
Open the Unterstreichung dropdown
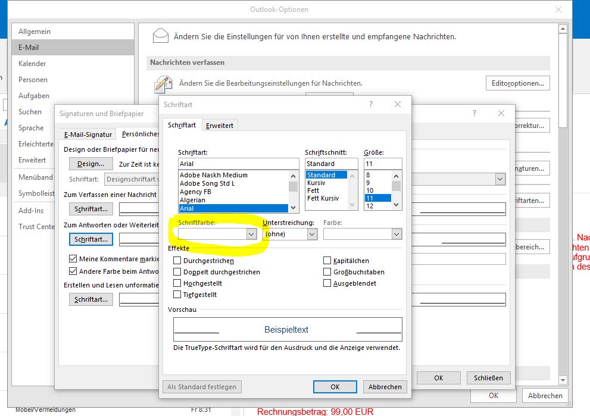(312, 234)
